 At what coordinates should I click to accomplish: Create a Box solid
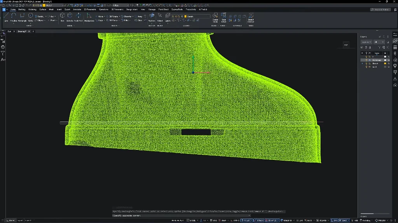coord(62,17)
